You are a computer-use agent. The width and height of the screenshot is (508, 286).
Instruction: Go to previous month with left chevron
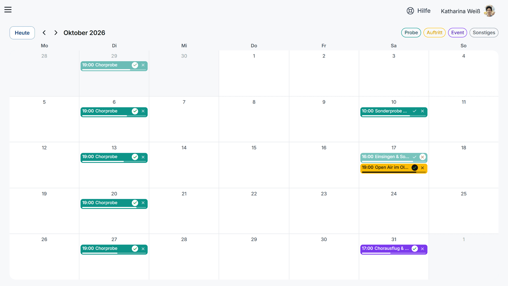pos(44,33)
